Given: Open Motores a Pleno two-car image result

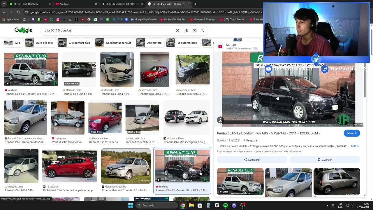Looking at the screenshot, I should click(x=186, y=118).
